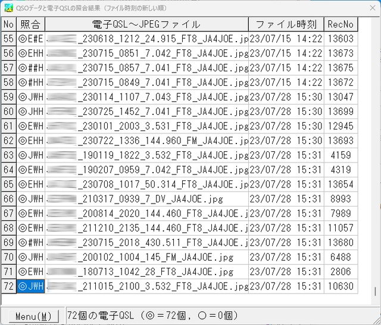Viewport: 381px width, 325px height.
Task: Click RecNo value 2806
Action: point(341,272)
